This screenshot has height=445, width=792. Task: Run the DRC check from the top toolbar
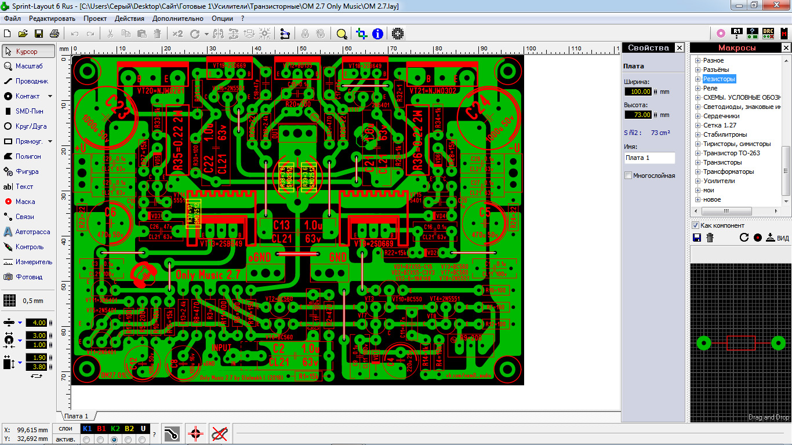(x=768, y=33)
